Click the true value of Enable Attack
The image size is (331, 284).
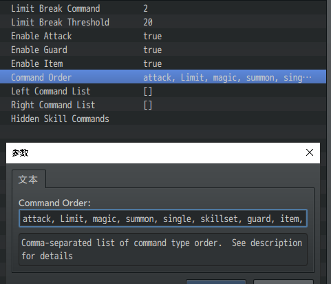click(153, 36)
